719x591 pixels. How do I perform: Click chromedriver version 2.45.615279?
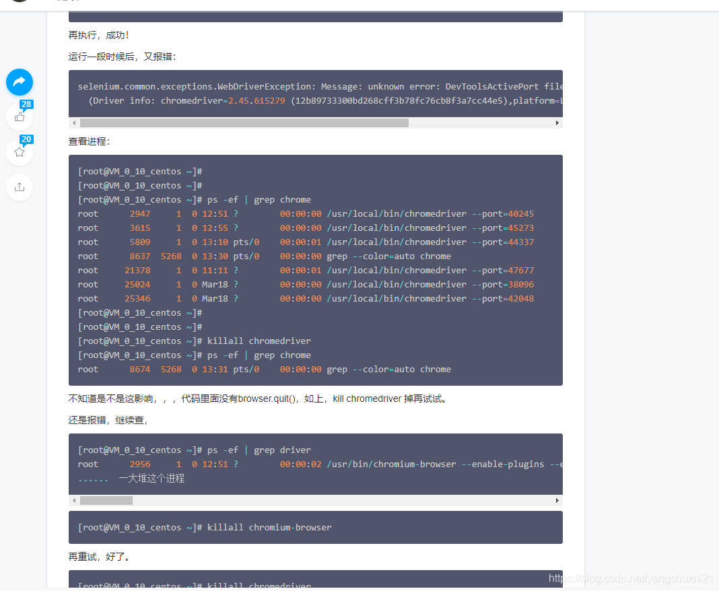pos(256,100)
